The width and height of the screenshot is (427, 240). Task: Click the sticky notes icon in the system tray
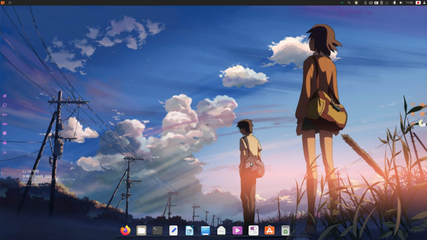click(x=356, y=3)
